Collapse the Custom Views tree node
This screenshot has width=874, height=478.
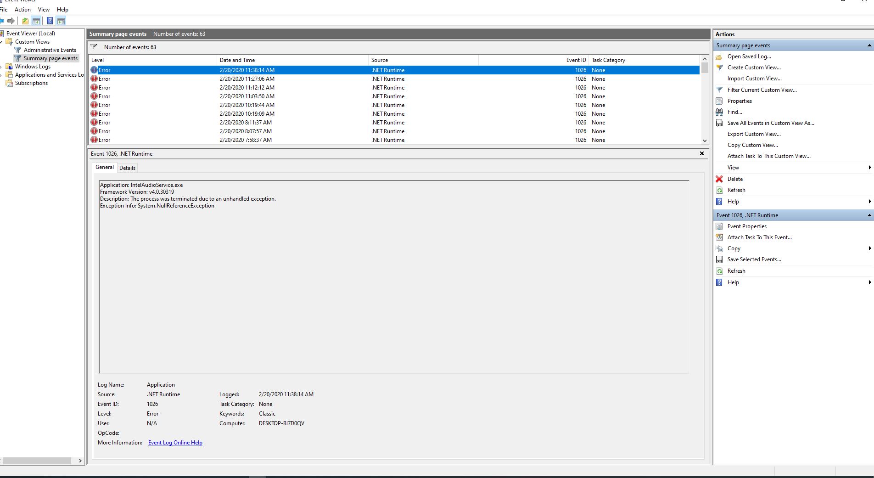[x=1, y=42]
